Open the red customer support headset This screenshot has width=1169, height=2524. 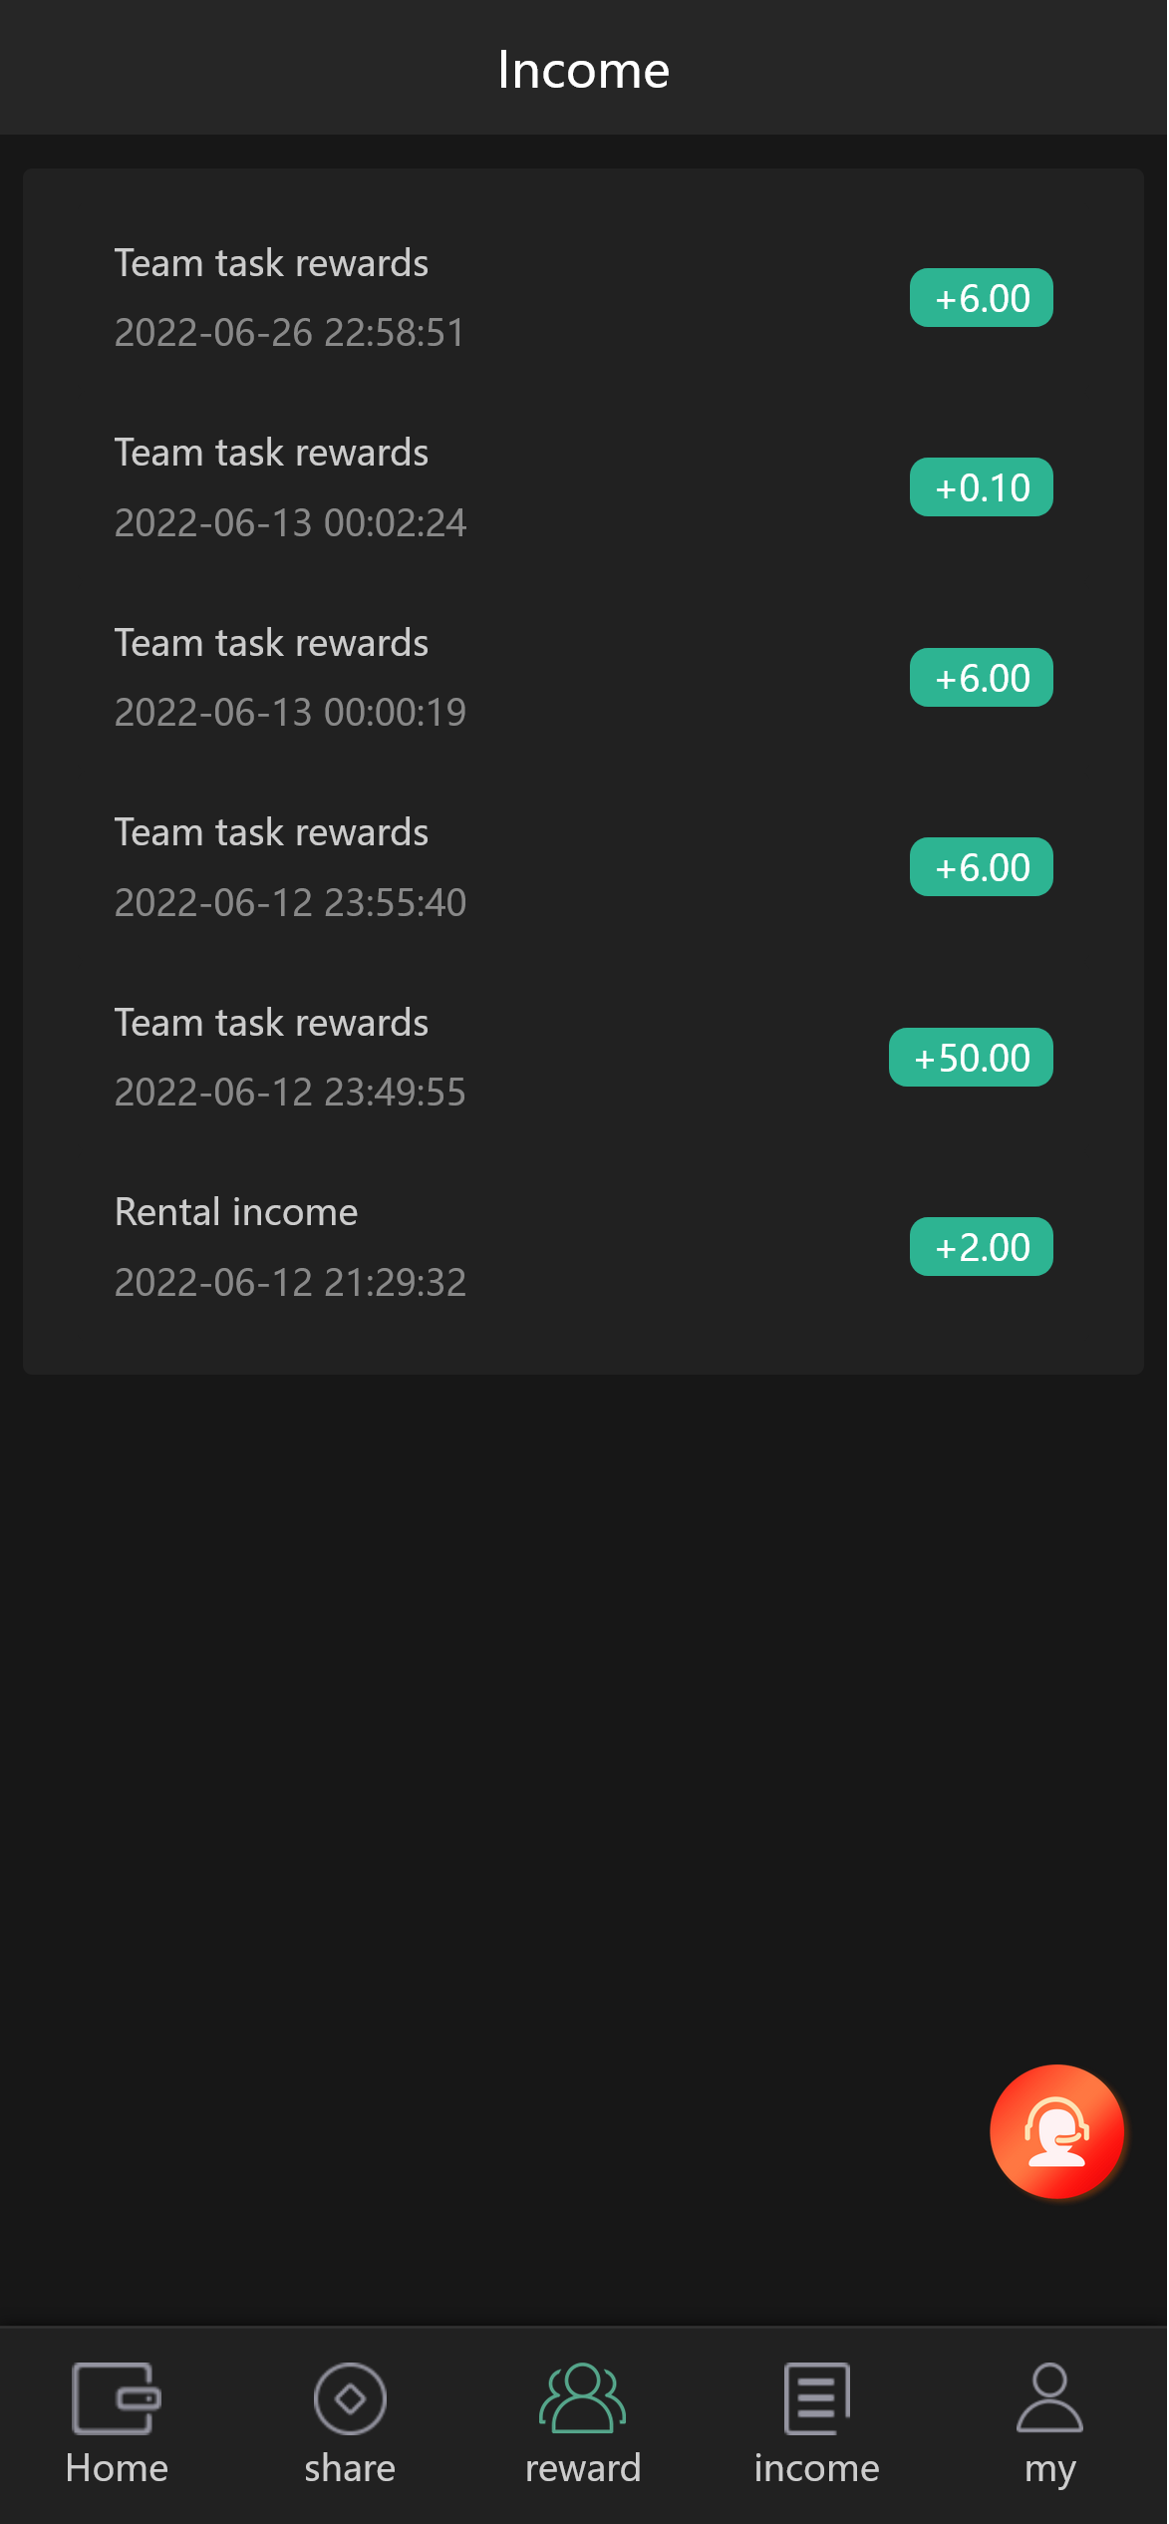1056,2131
